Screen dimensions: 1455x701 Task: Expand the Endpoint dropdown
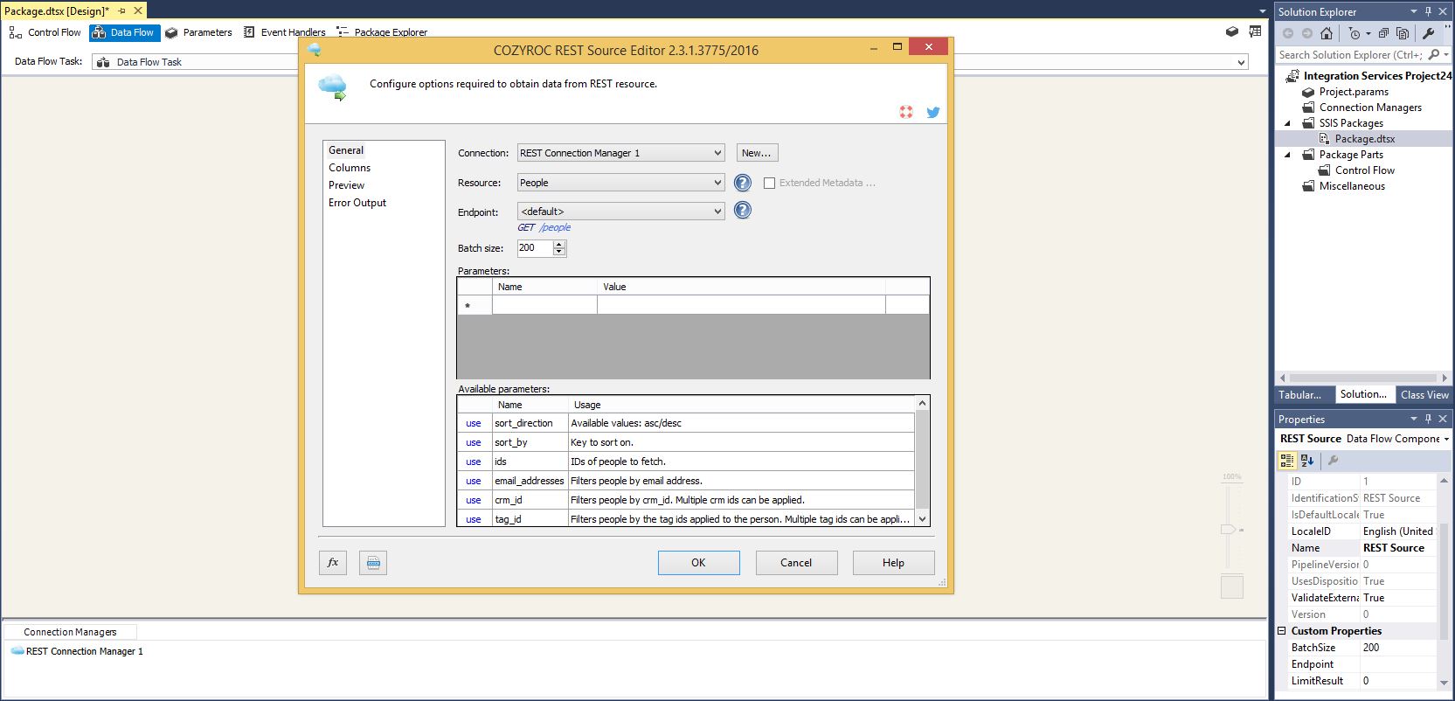click(x=717, y=212)
